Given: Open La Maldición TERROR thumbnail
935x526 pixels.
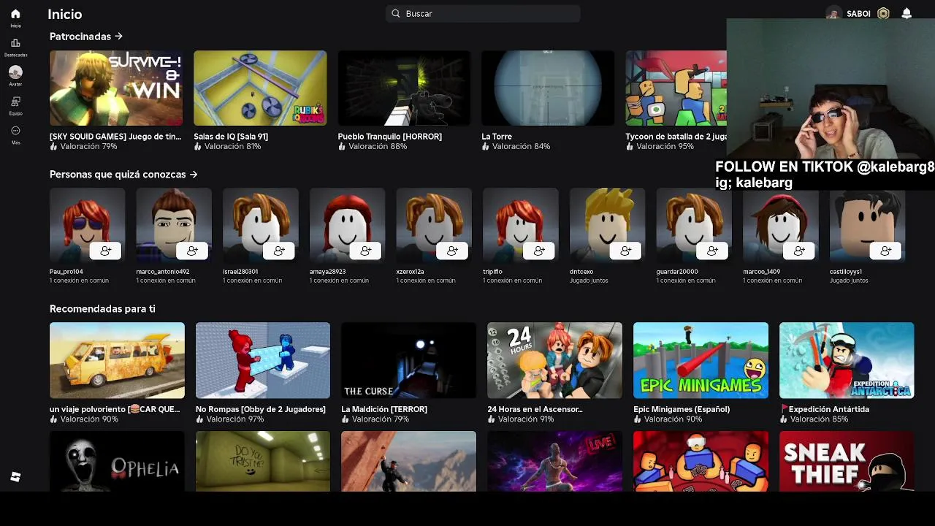Looking at the screenshot, I should pyautogui.click(x=408, y=360).
